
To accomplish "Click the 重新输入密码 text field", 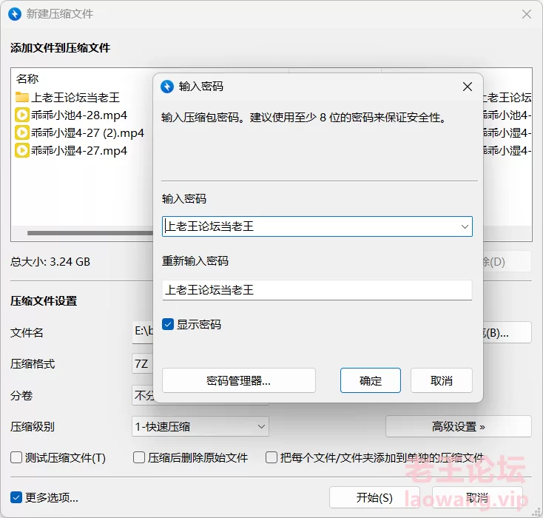I will click(317, 290).
